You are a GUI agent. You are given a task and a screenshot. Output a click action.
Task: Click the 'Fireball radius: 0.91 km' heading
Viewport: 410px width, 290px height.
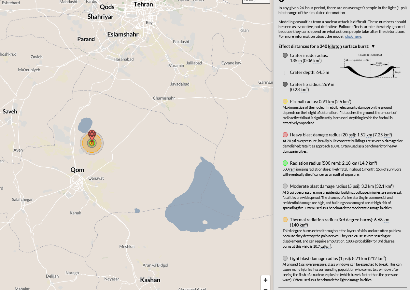(320, 102)
